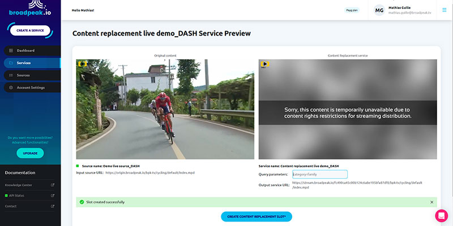Click the MG user avatar
Screen dimensions: 453x226
(379, 10)
